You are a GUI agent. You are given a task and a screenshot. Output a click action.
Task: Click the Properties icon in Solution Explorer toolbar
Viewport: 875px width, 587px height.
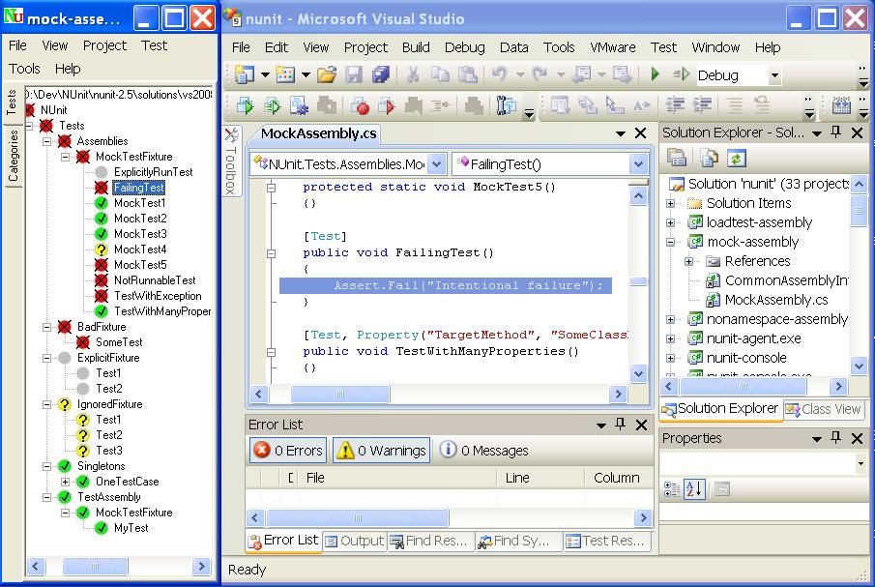pyautogui.click(x=677, y=159)
